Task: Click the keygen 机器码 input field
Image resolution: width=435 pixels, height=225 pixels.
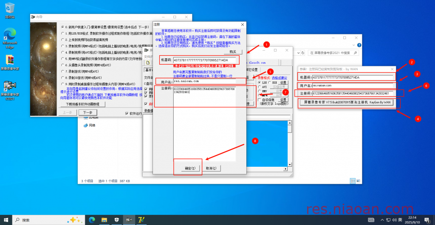Action: [x=353, y=77]
